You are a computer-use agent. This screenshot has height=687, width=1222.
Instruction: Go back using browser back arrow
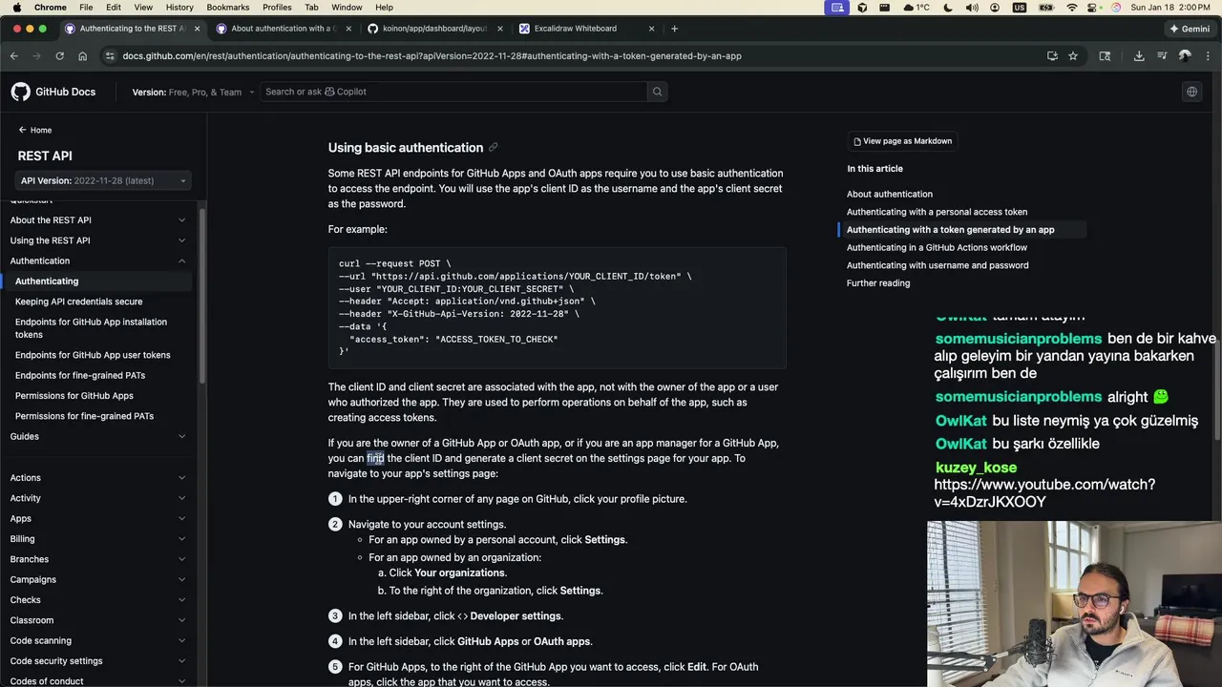pyautogui.click(x=14, y=55)
